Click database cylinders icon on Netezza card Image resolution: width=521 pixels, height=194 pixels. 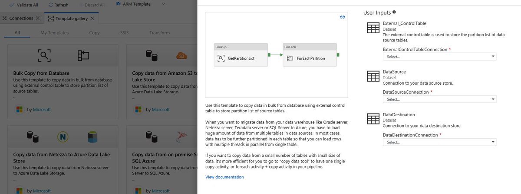[33, 136]
